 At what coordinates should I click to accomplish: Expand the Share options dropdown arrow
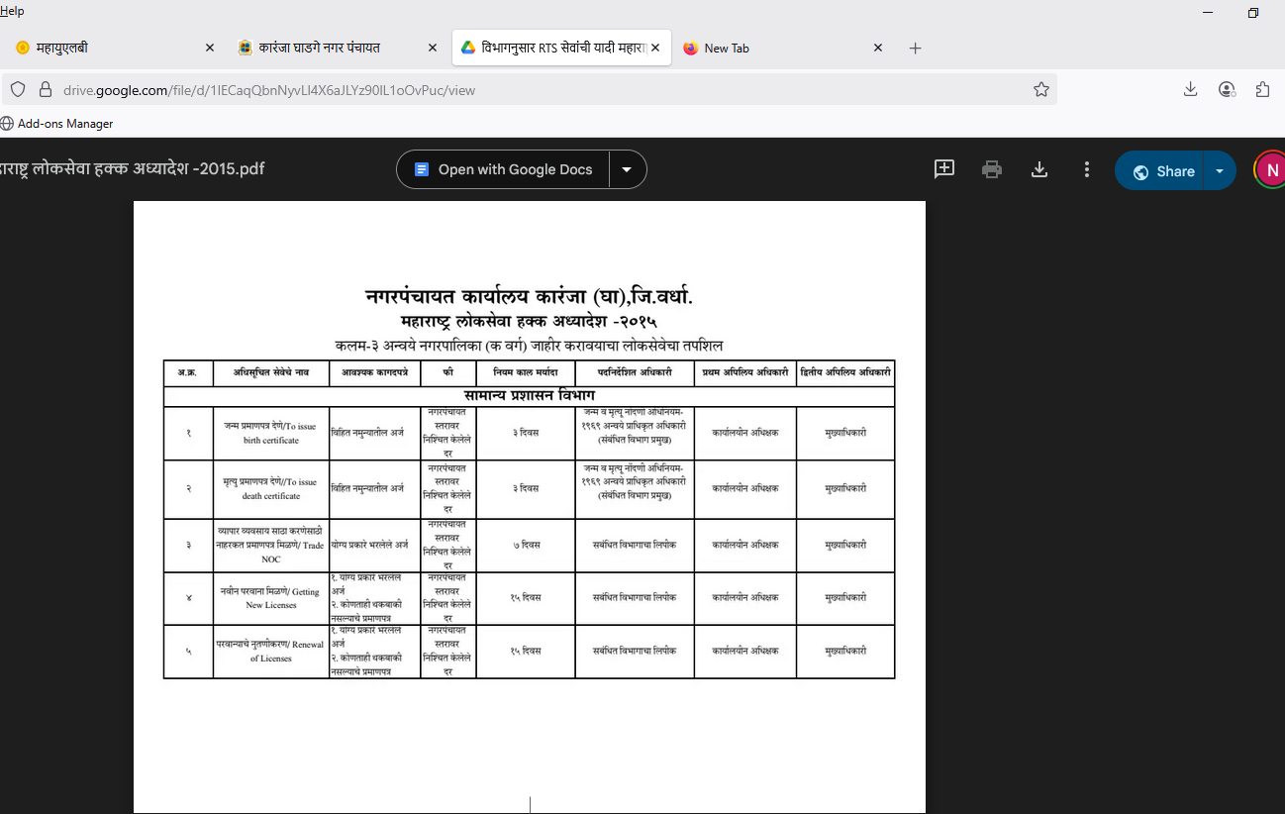coord(1220,170)
